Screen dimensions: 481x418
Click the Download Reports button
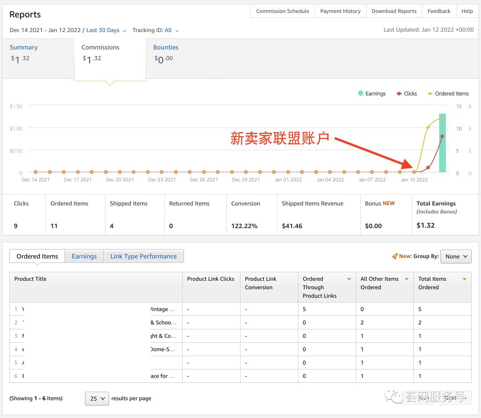coord(394,11)
